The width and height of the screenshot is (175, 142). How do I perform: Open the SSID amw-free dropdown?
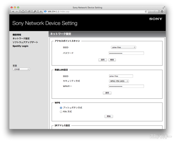pyautogui.click(x=123, y=47)
